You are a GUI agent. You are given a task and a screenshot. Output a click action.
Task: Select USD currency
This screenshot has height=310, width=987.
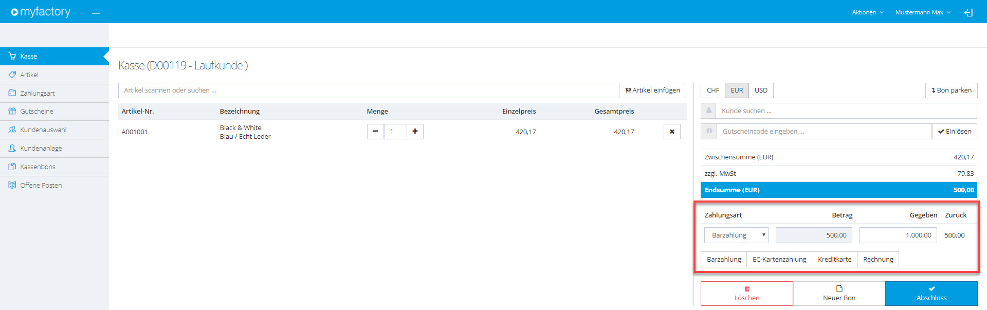(761, 90)
